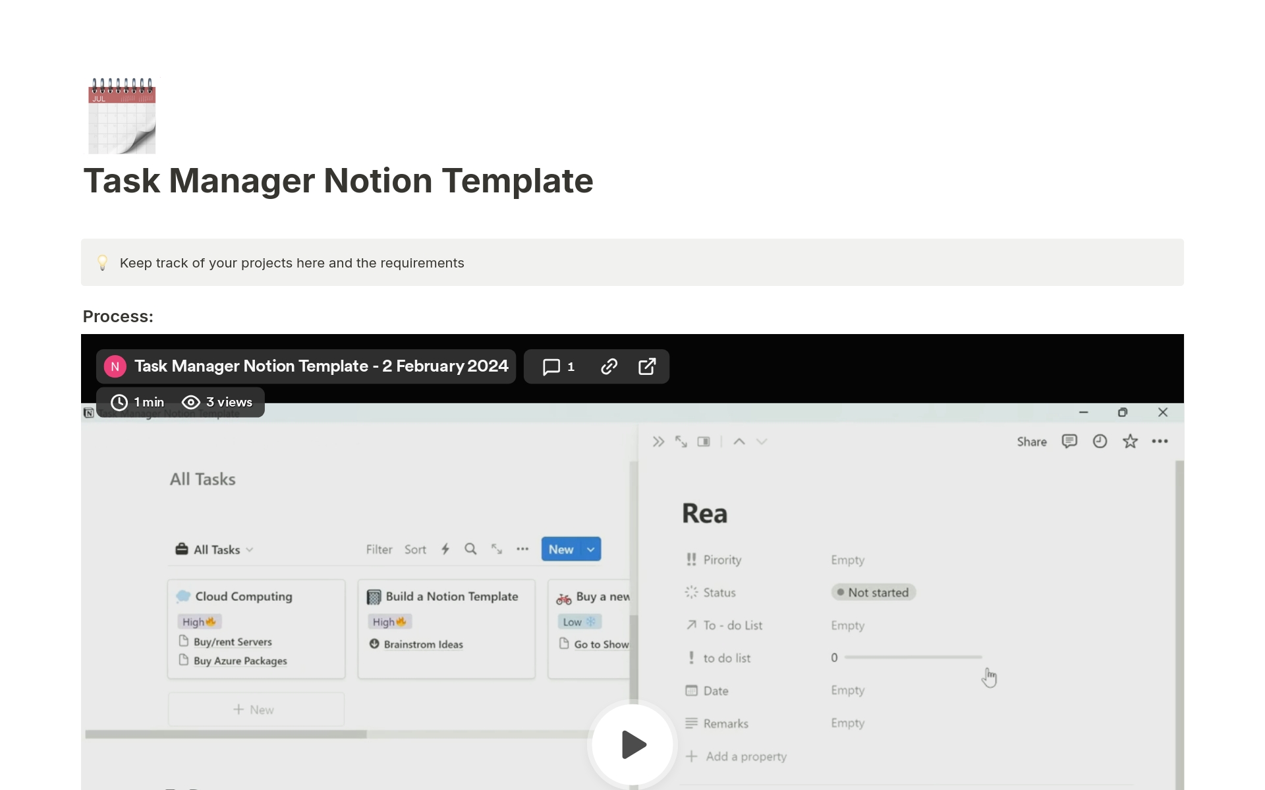Open the Sort menu
The width and height of the screenshot is (1265, 790).
pos(415,550)
